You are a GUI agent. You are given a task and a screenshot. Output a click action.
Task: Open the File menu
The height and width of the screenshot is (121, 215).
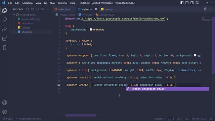tap(10, 3)
